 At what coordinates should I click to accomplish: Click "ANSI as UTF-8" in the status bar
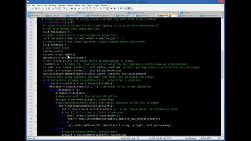tap(206, 138)
